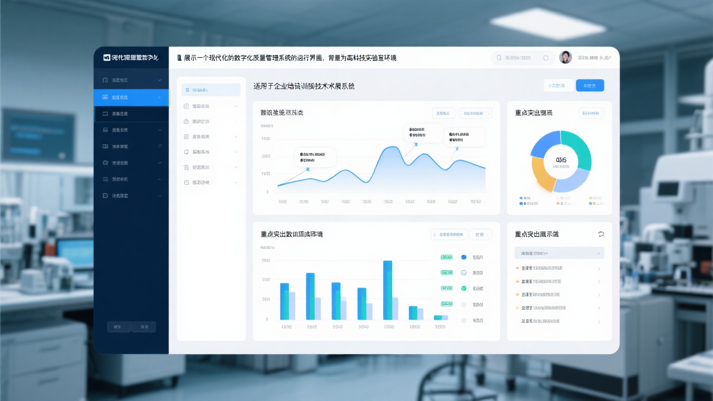Screen dimensions: 713x401
Task: Select the info icon beside the header description text
Action: pyautogui.click(x=178, y=57)
